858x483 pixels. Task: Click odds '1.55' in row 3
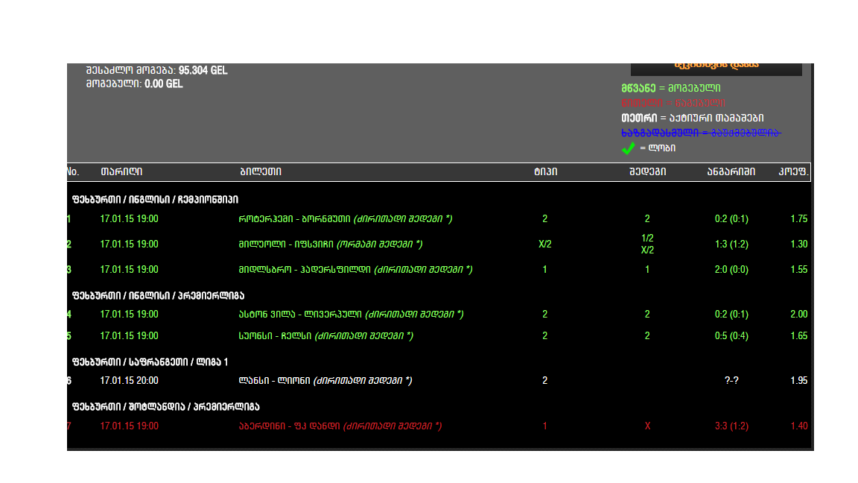[x=799, y=269]
